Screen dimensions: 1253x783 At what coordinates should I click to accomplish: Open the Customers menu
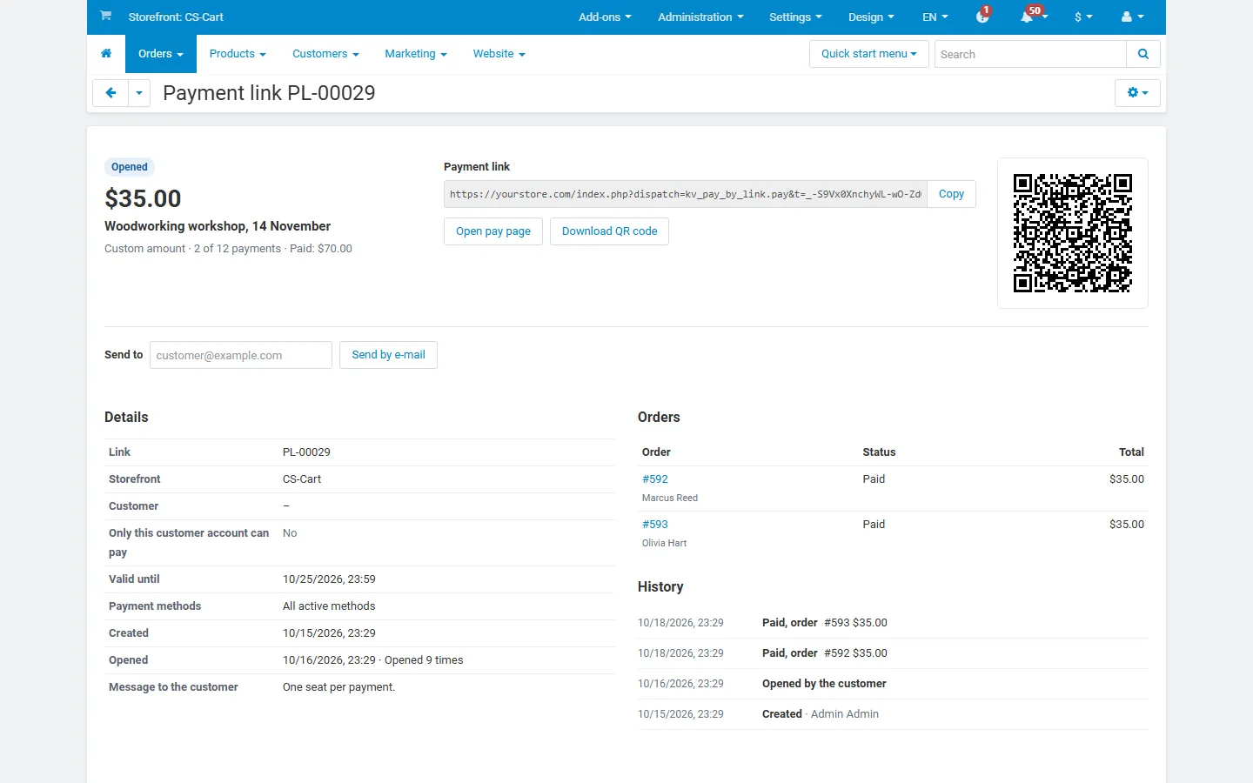coord(325,54)
